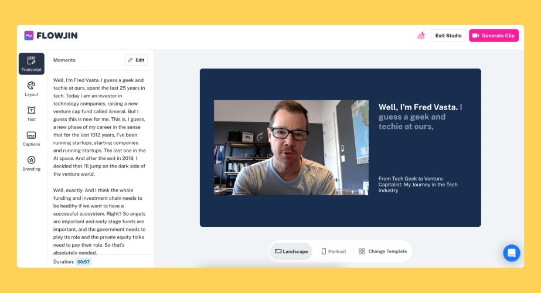Screen dimensions: 541x293
Task: Open the Branding star panel
Action: 32,163
